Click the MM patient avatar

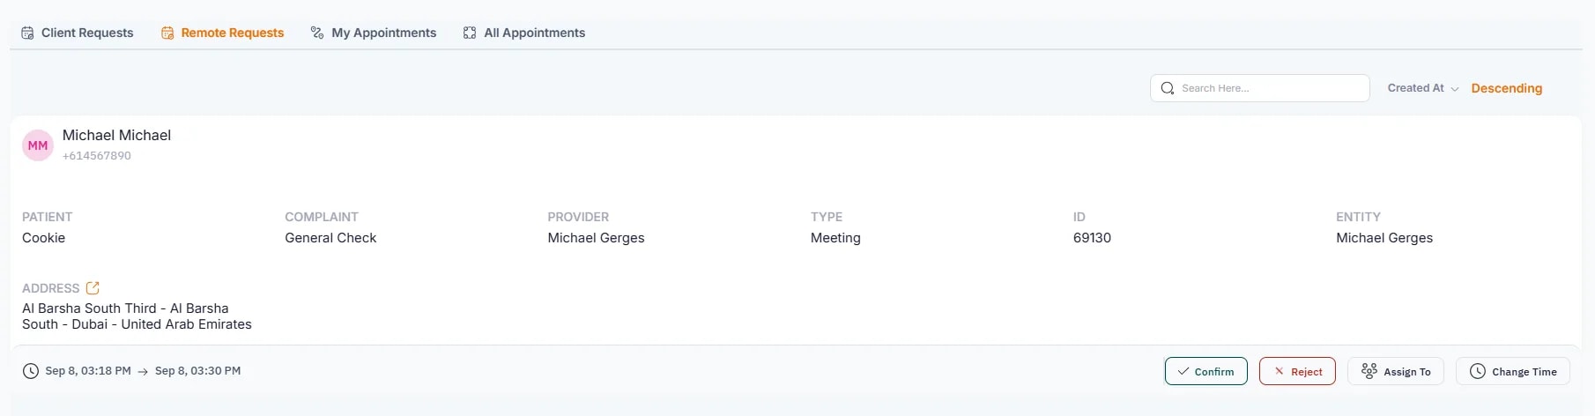(38, 145)
